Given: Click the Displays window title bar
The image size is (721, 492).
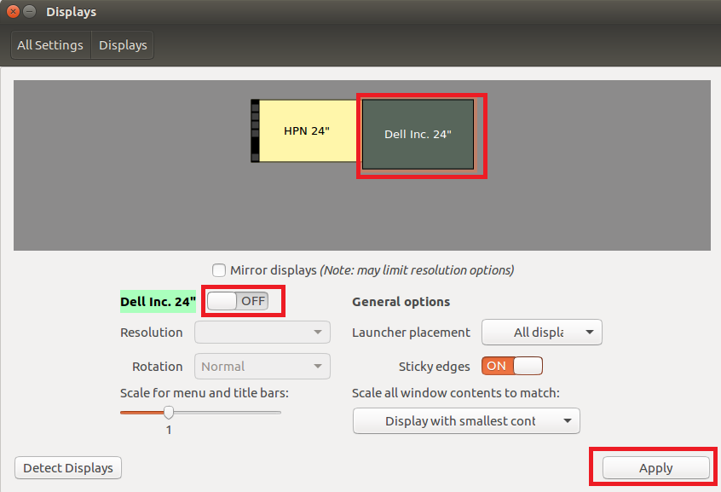Looking at the screenshot, I should [x=341, y=12].
